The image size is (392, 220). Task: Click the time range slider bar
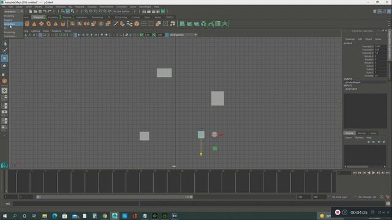click(x=115, y=197)
